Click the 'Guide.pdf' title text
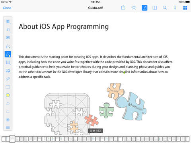This screenshot has height=143, width=191. tap(95, 8)
